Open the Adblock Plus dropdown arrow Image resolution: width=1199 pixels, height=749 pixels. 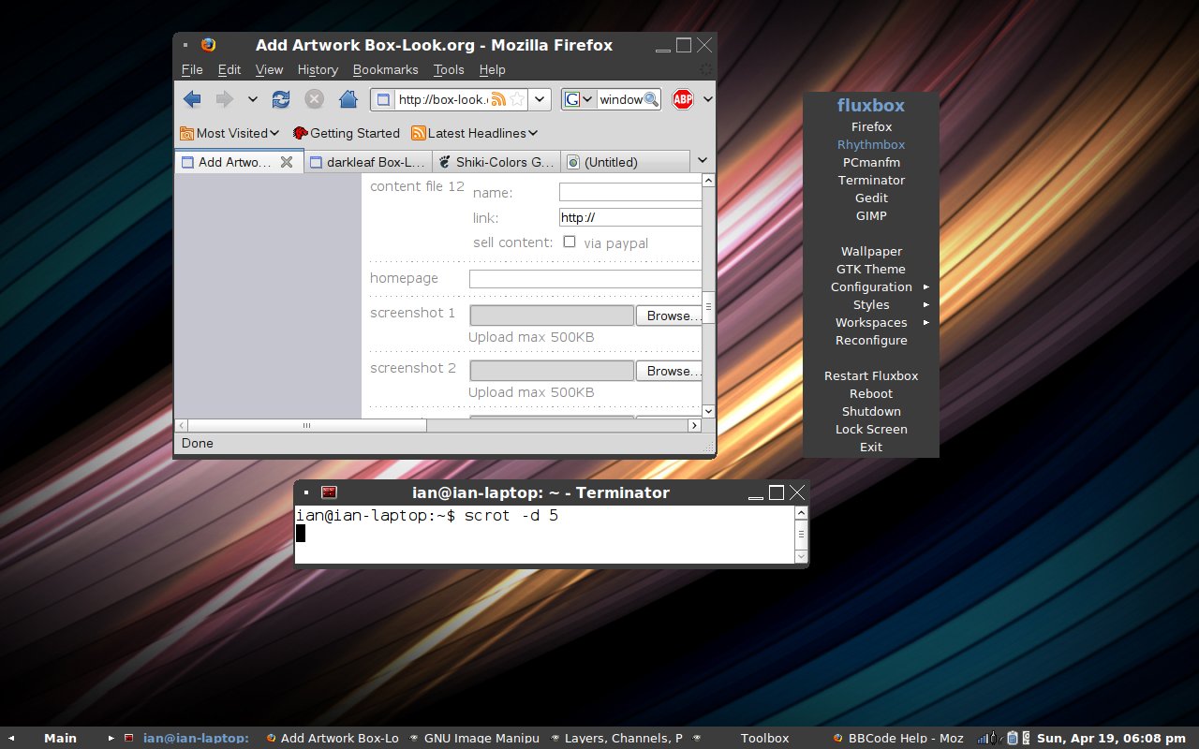[708, 99]
